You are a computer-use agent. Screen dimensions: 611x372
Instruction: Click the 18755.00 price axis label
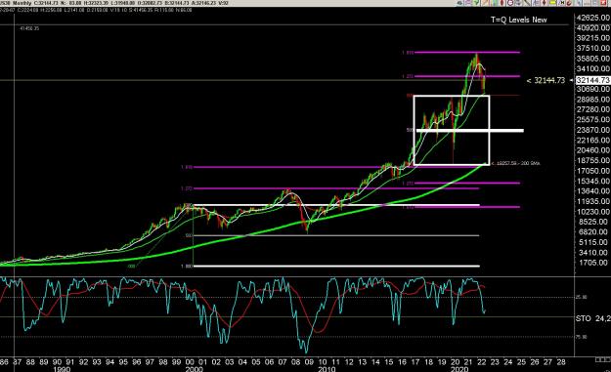[592, 160]
